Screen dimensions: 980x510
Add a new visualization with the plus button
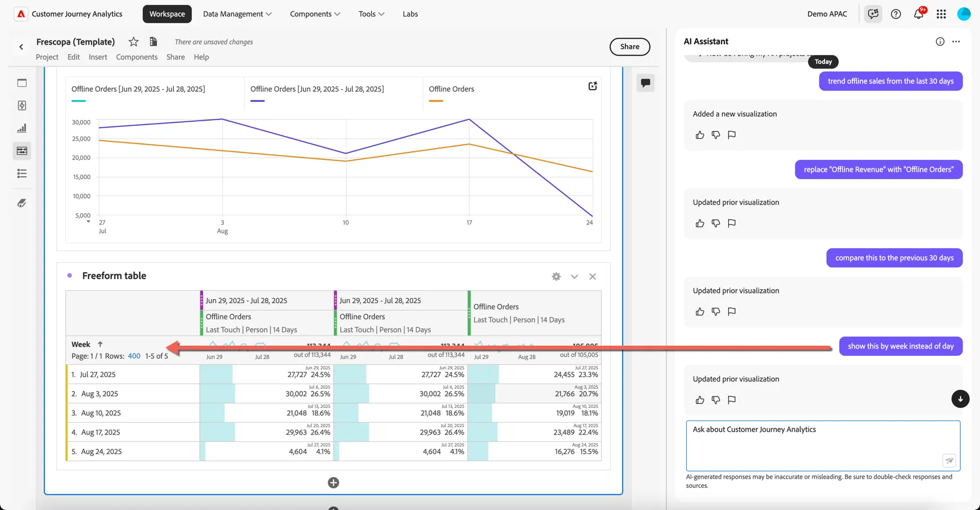point(333,482)
